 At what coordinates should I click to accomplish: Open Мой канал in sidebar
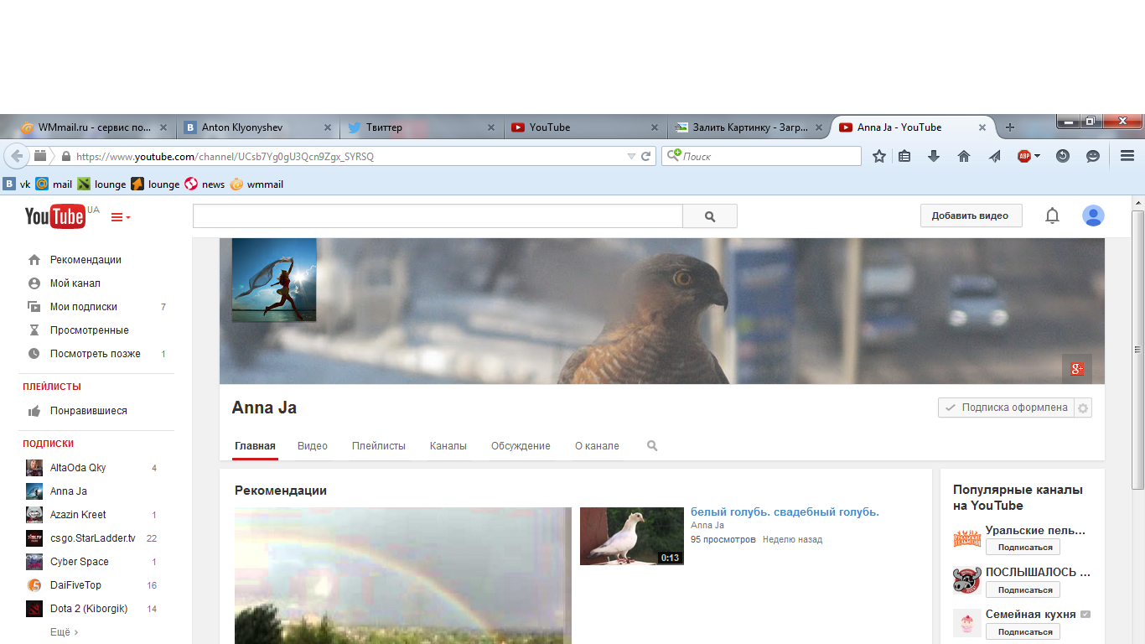pyautogui.click(x=75, y=283)
